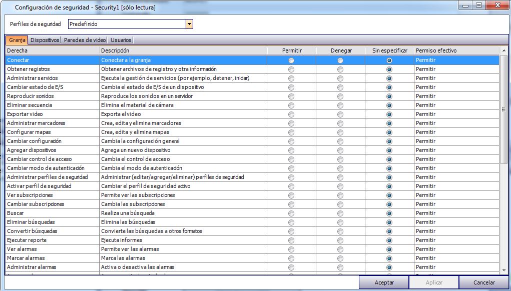Set Cambiar estado de E/S to Denegar
Image resolution: width=511 pixels, height=291 pixels.
(x=340, y=87)
